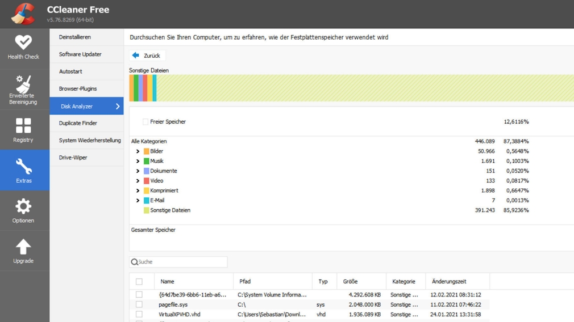Open the Registry grid icon
The height and width of the screenshot is (322, 574).
click(23, 126)
